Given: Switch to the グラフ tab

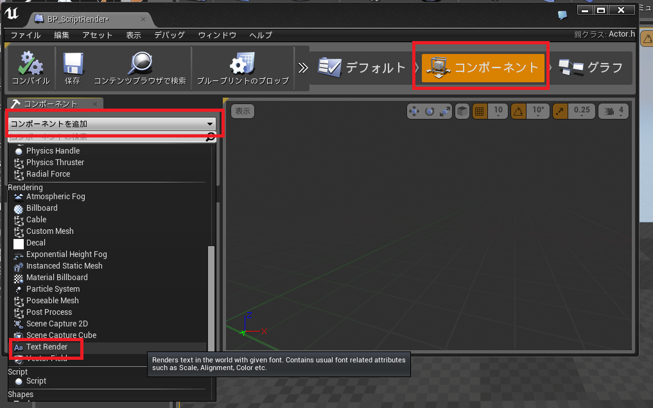Looking at the screenshot, I should tap(591, 66).
